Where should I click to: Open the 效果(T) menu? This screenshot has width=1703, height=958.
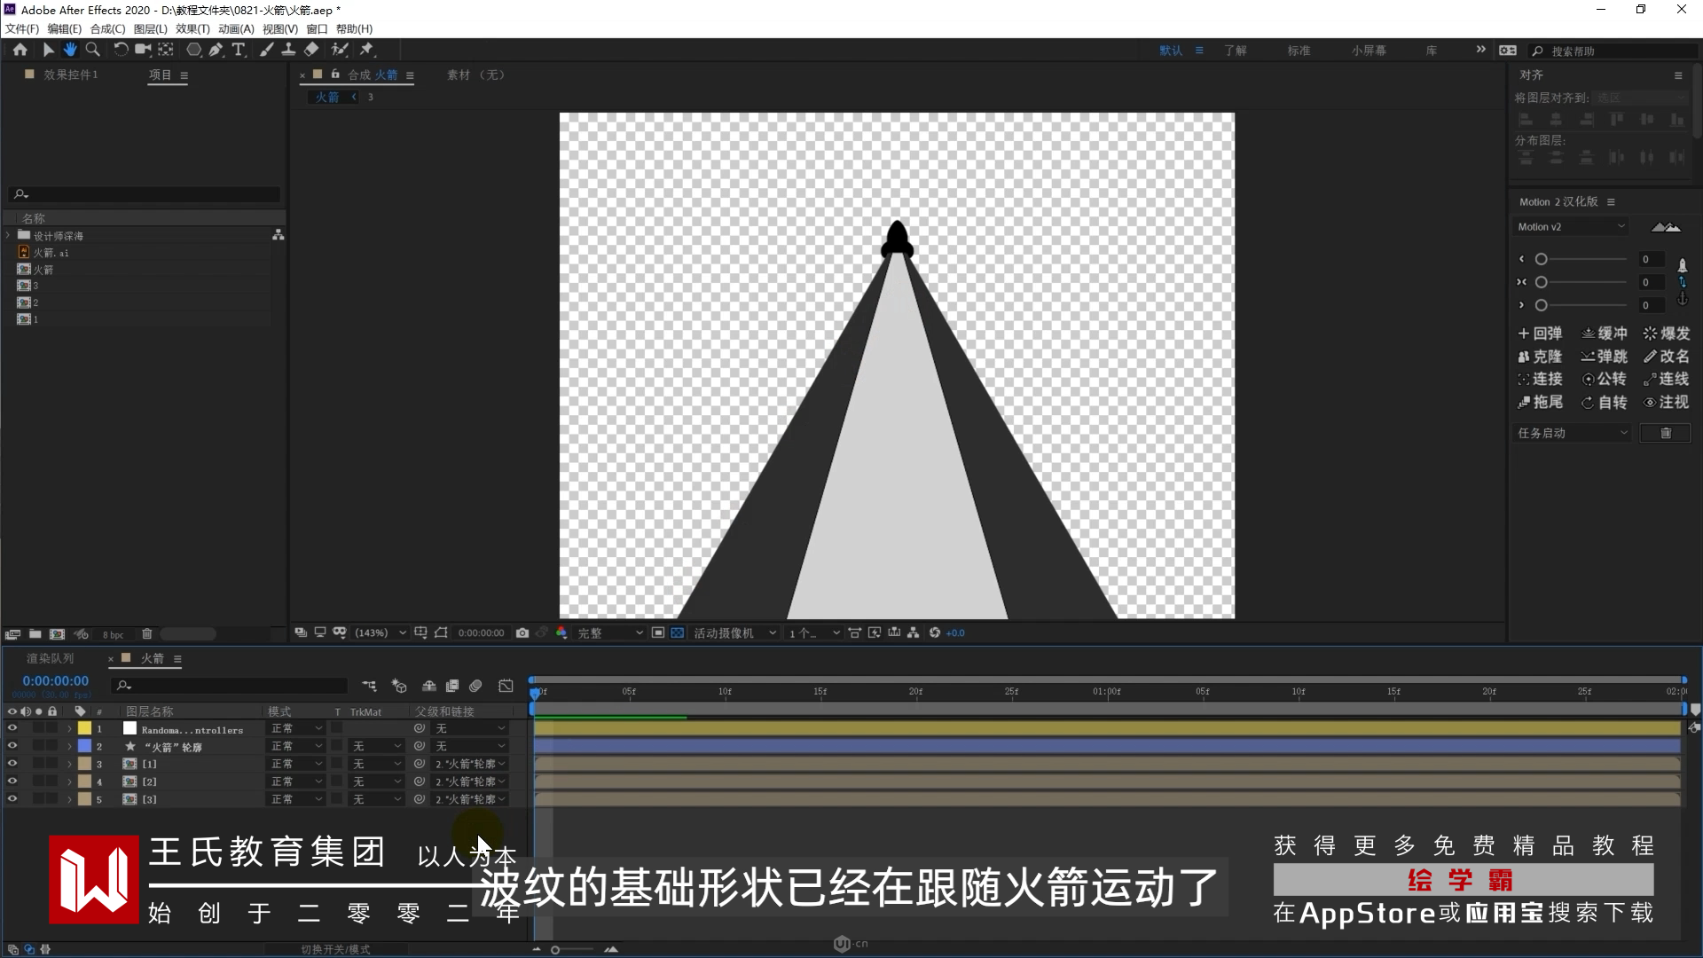(x=192, y=28)
